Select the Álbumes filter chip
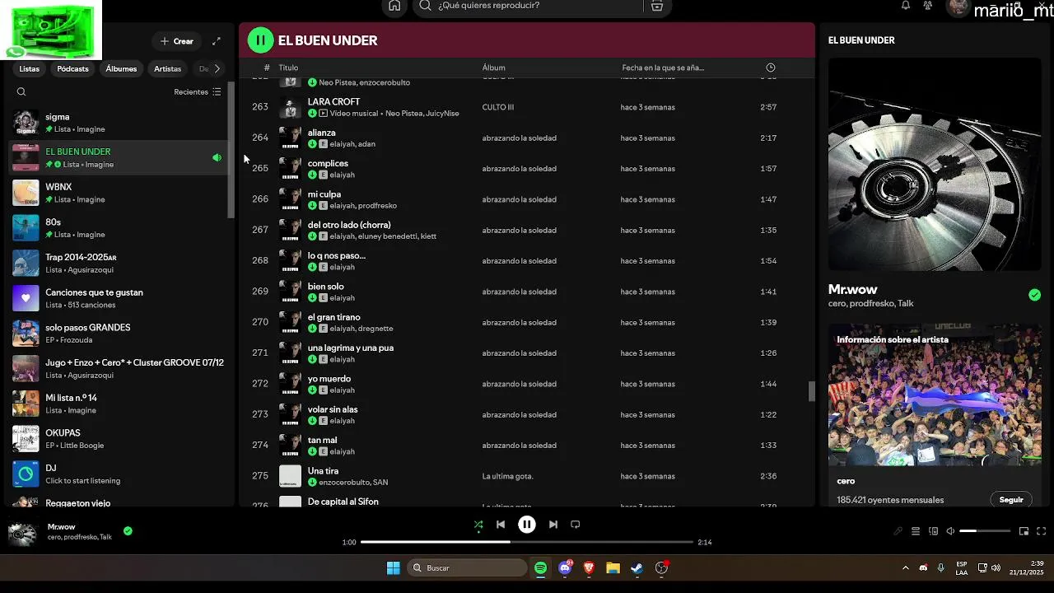The image size is (1054, 593). (121, 69)
